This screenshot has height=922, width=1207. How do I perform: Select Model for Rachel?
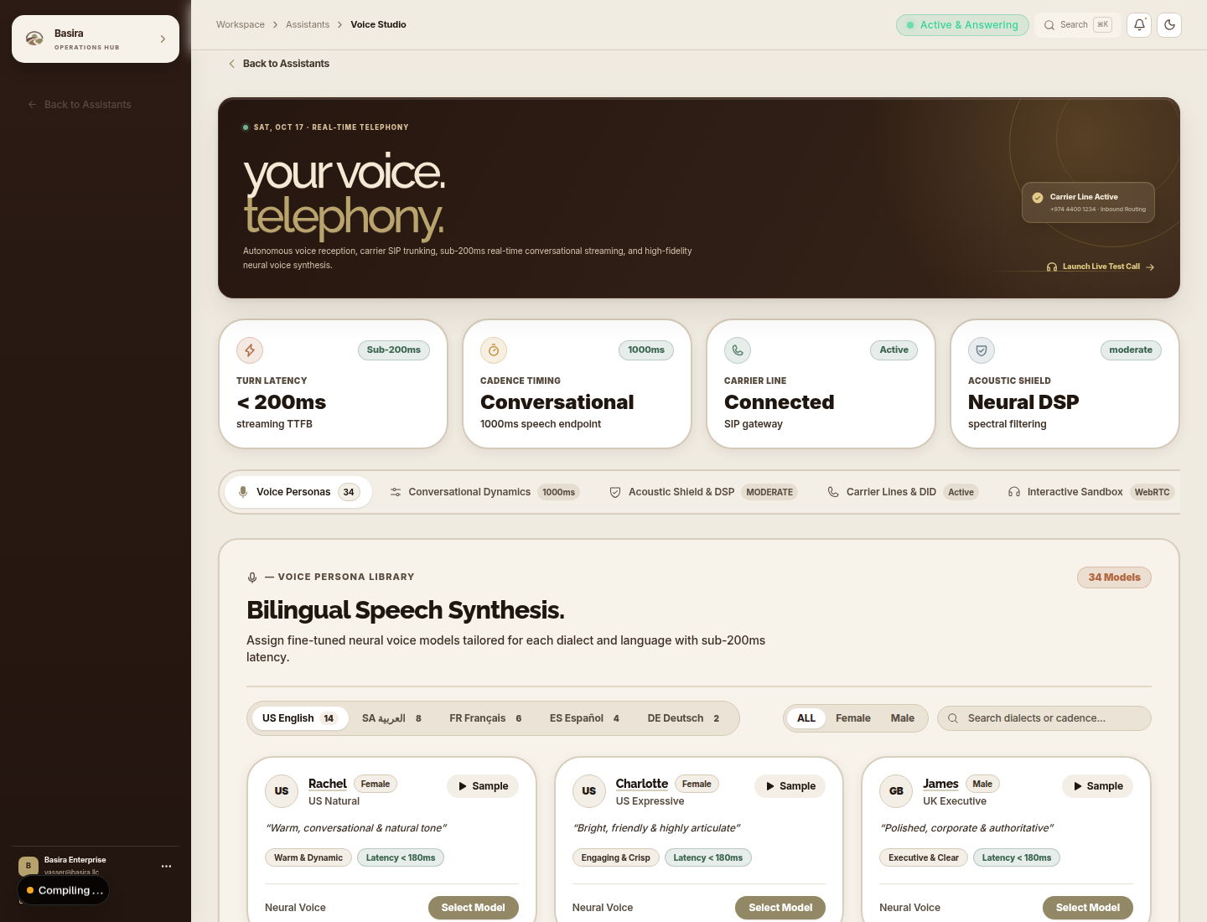pyautogui.click(x=474, y=908)
